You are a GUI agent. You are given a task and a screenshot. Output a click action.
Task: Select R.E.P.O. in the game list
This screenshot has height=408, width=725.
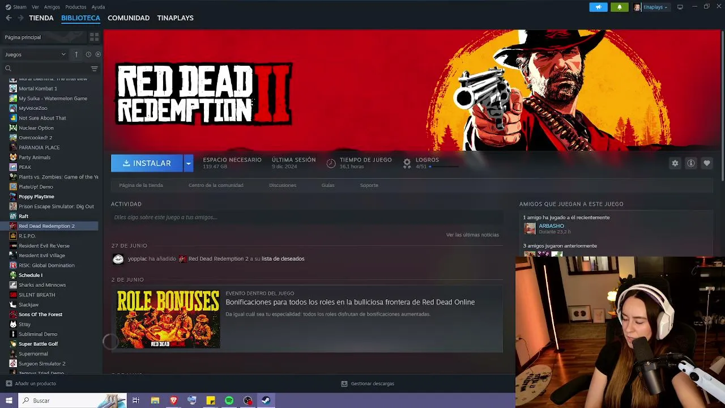coord(27,236)
